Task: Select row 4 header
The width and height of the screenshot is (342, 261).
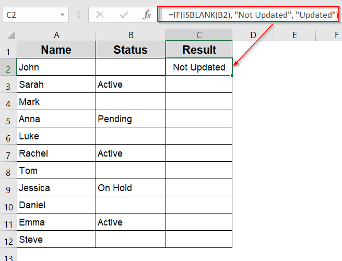Action: coord(8,101)
